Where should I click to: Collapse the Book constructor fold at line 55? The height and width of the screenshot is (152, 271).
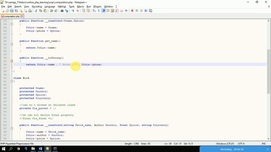tap(12, 128)
